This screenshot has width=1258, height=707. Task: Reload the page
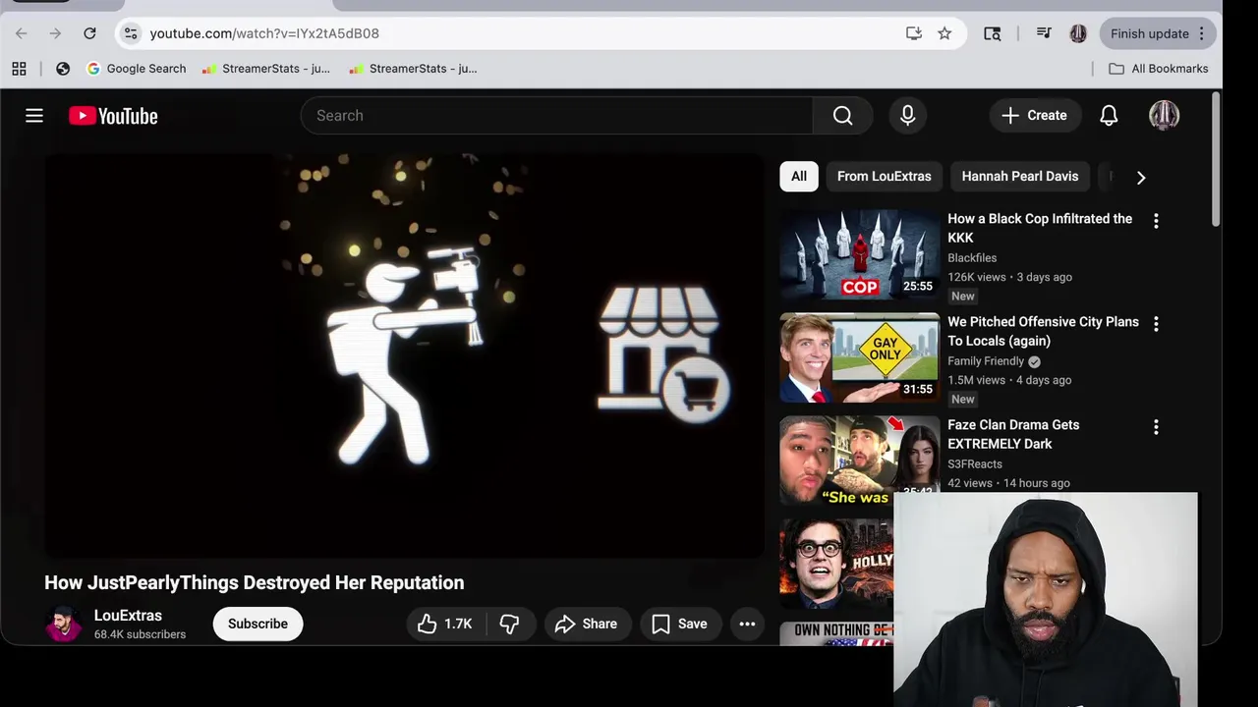pyautogui.click(x=89, y=33)
